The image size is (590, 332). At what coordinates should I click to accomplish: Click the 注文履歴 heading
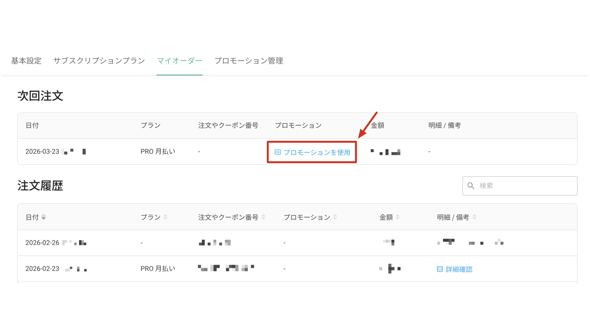click(40, 186)
